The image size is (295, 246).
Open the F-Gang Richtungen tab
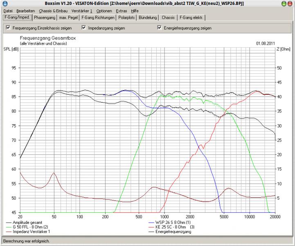pos(99,18)
